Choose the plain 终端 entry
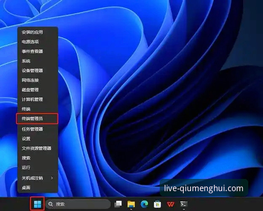Image resolution: width=263 pixels, height=211 pixels. 38,109
